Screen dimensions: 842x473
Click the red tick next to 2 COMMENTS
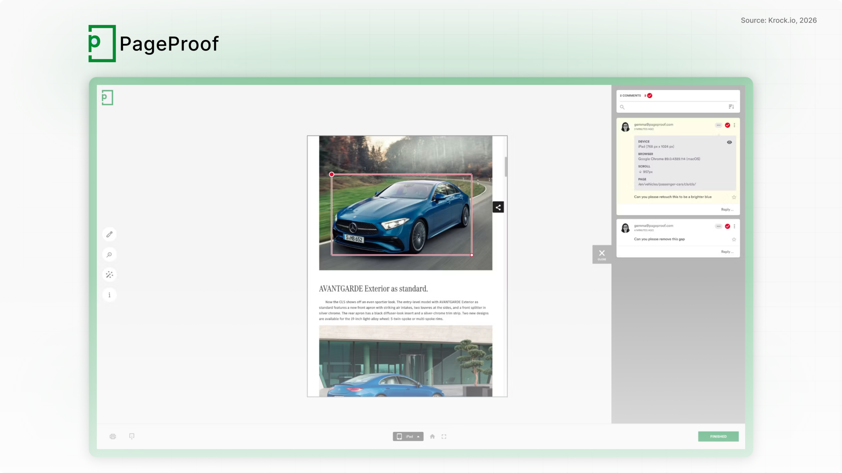point(650,96)
